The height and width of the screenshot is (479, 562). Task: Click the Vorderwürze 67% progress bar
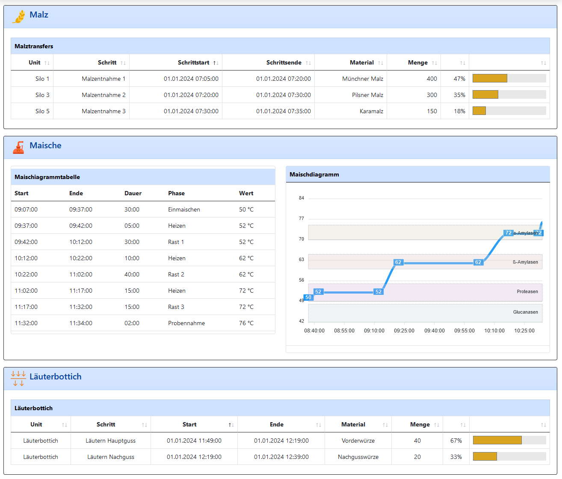509,440
